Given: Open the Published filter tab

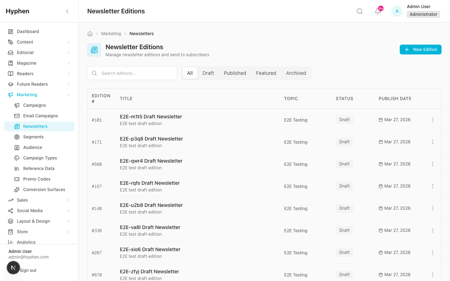Looking at the screenshot, I should pos(235,73).
